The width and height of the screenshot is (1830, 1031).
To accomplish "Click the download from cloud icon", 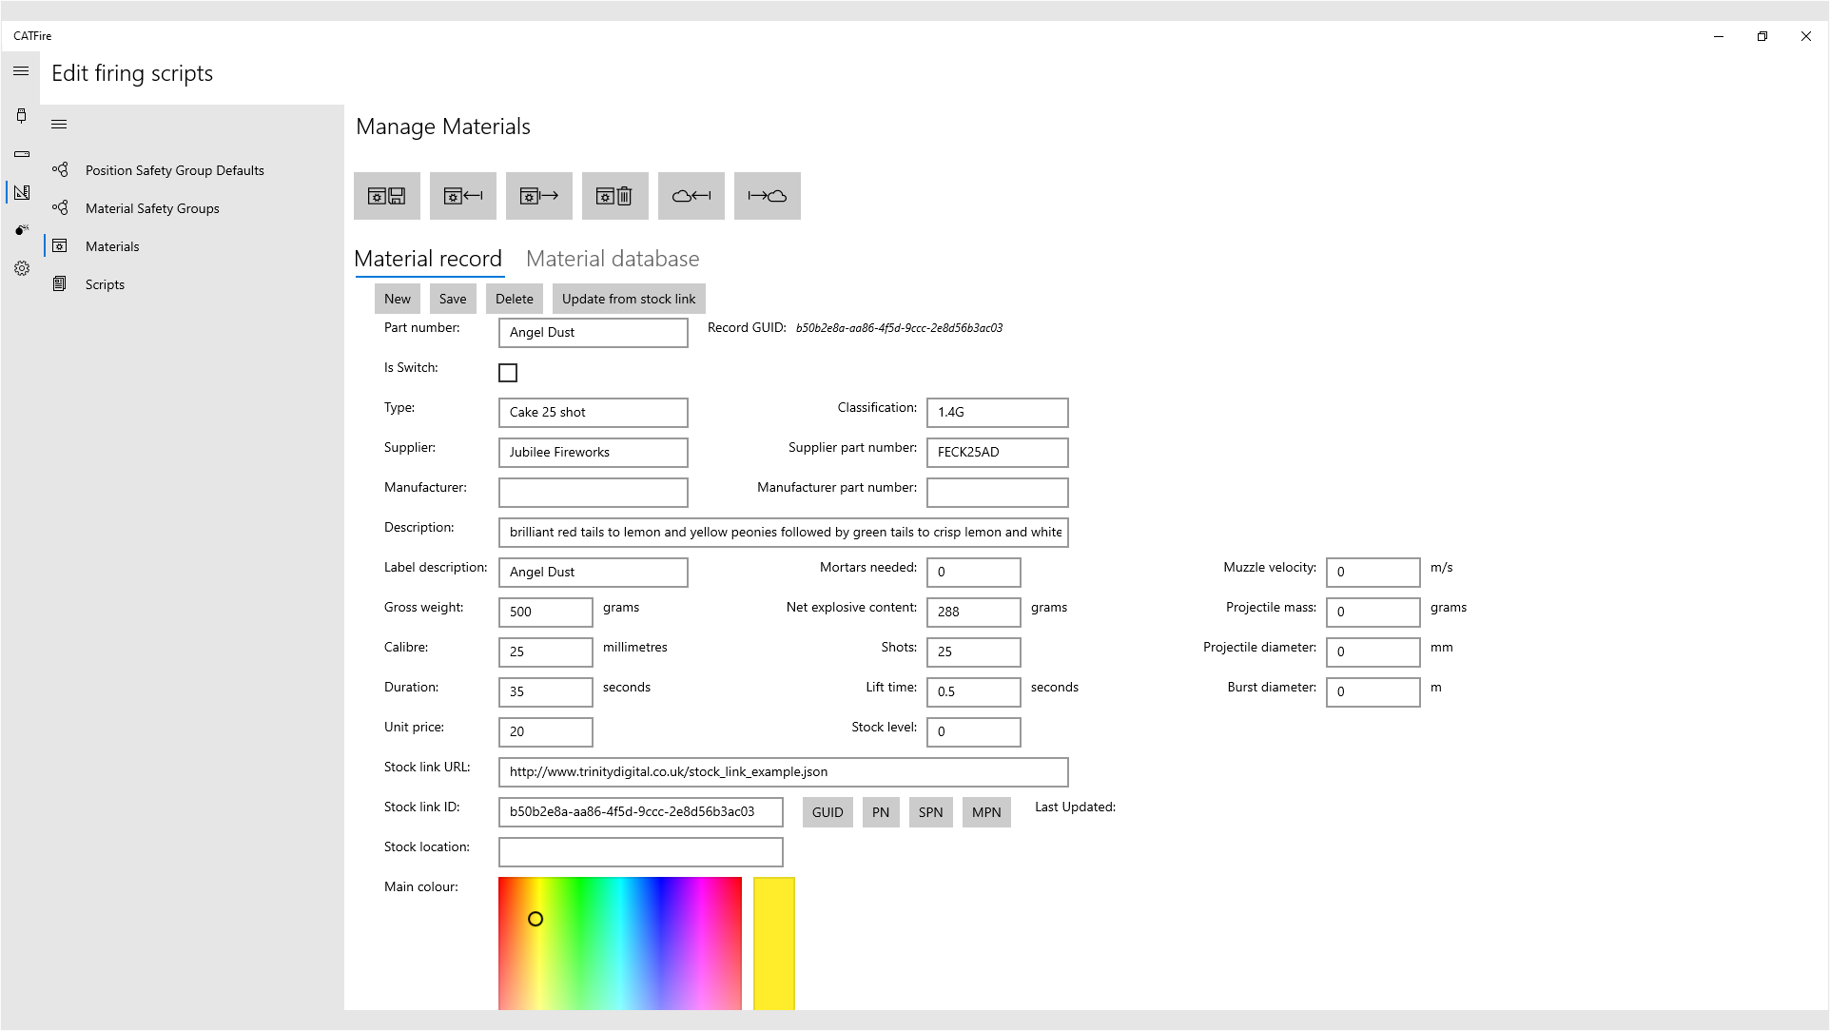I will click(x=691, y=196).
